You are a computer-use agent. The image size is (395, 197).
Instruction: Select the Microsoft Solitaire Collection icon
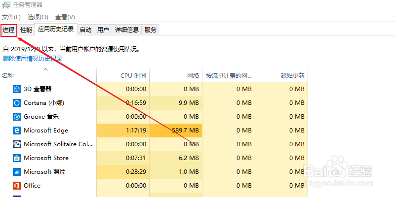[17, 144]
